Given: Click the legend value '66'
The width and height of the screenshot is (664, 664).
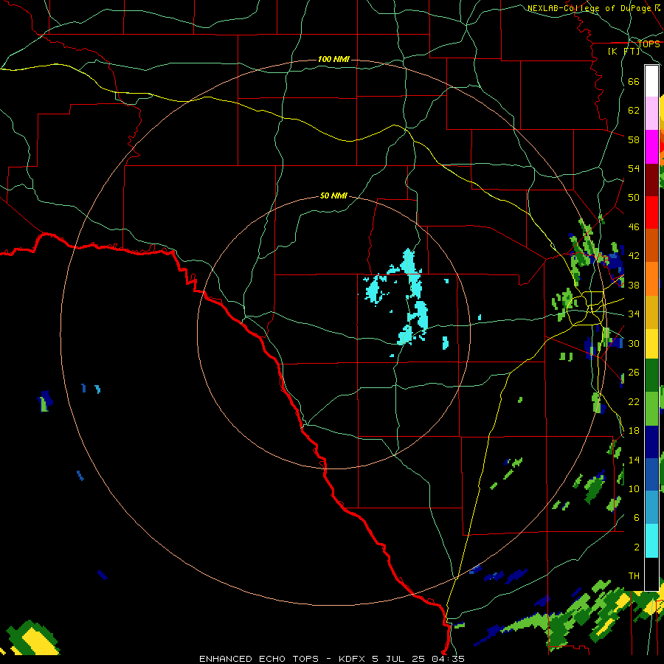Looking at the screenshot, I should coord(634,81).
